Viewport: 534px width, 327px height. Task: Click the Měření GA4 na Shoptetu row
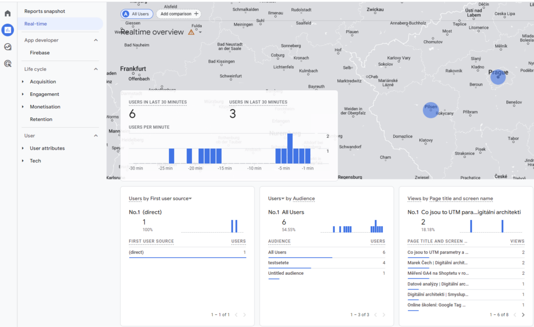point(466,273)
